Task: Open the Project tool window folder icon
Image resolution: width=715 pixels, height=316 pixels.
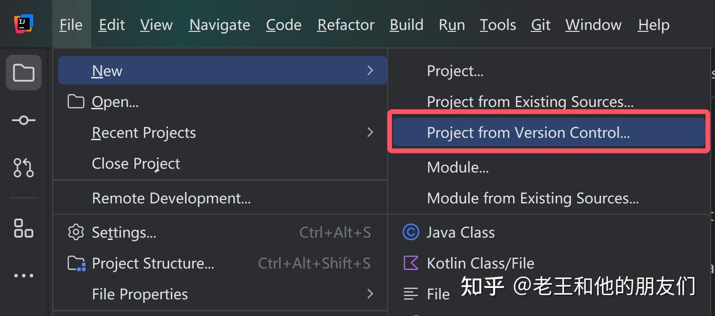Action: 24,73
